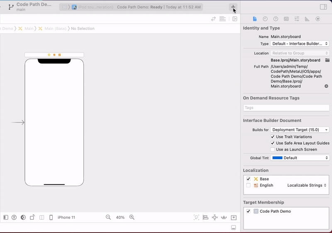Toggle Code Path Demo target membership
332x233 pixels.
[248, 211]
